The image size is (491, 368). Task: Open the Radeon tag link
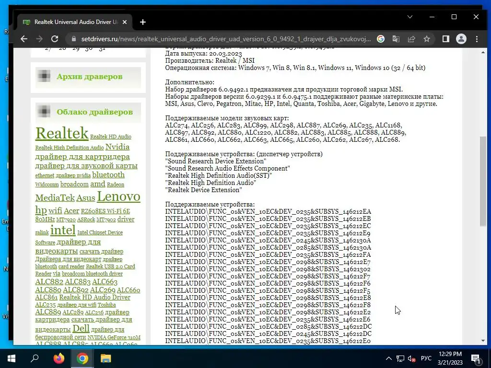click(x=116, y=184)
